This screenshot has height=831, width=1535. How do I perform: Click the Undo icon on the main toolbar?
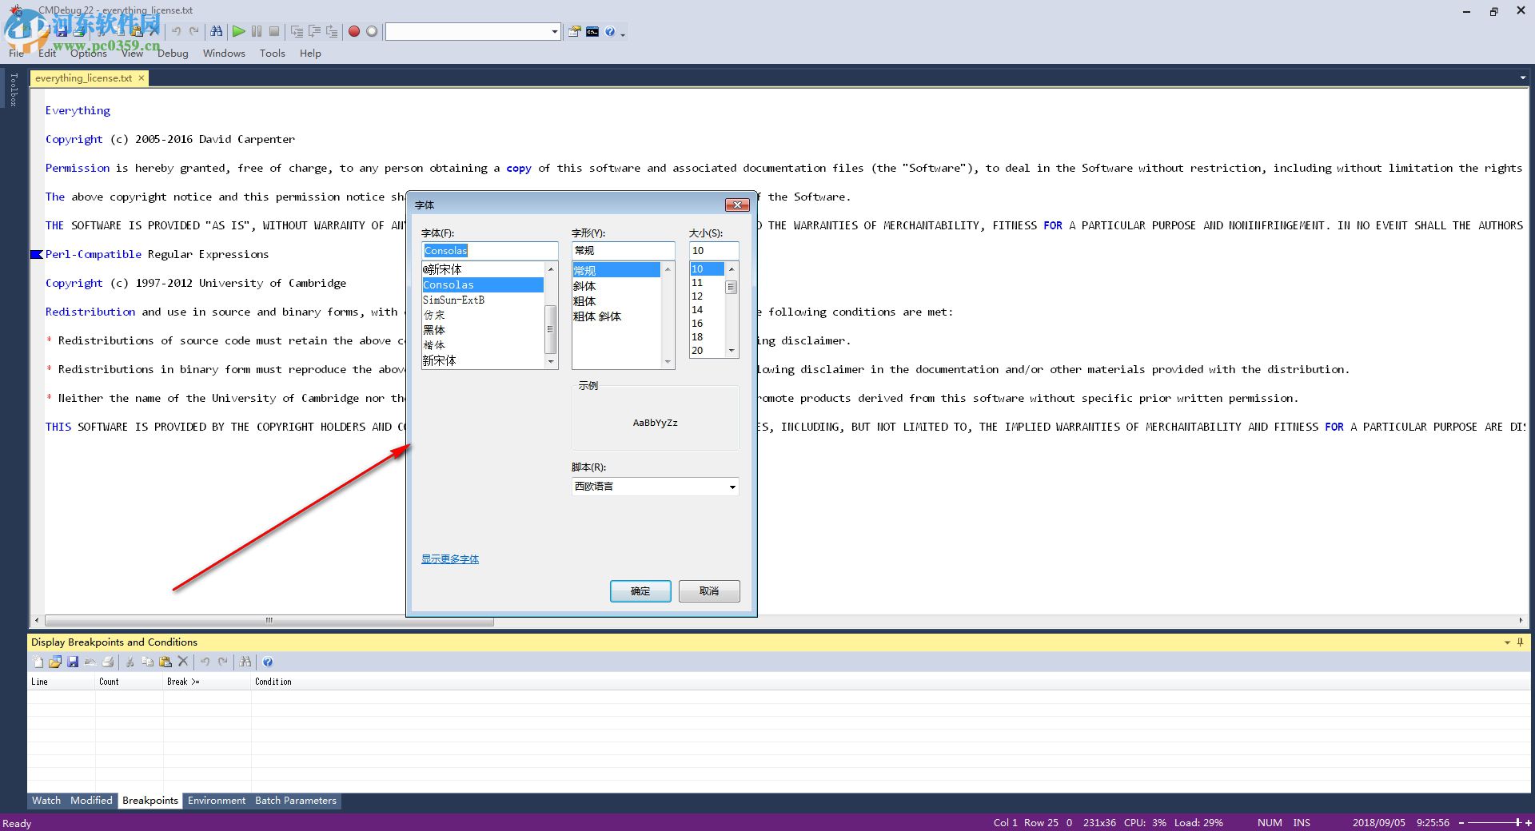(176, 31)
